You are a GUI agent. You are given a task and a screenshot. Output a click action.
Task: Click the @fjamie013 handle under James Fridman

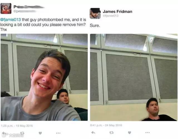point(111,16)
